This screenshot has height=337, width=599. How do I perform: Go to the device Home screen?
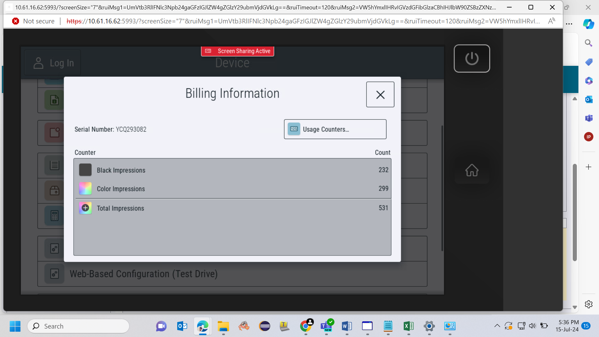[472, 170]
